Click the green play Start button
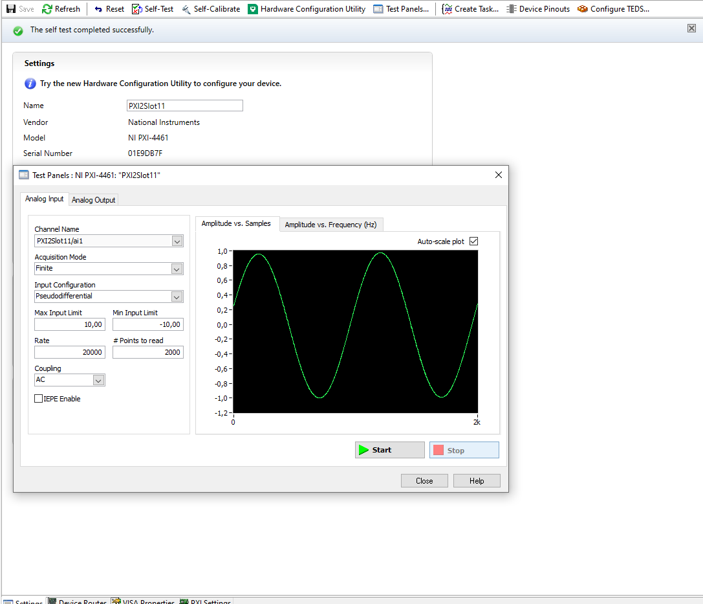 tap(389, 450)
